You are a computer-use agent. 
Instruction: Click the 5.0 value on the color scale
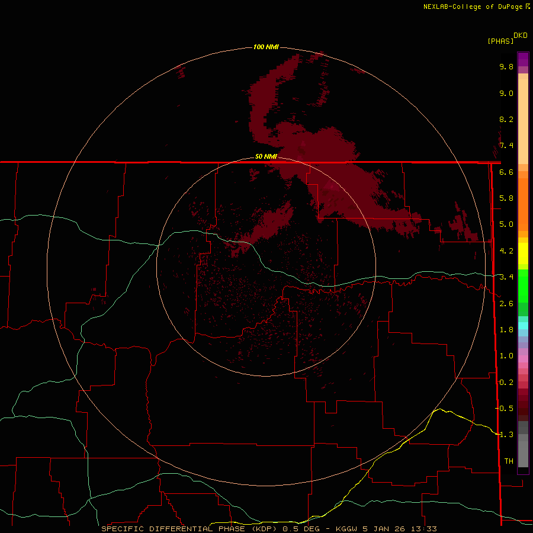click(x=506, y=224)
